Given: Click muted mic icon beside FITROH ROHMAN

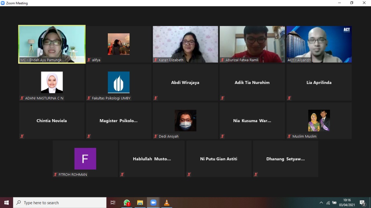Looking at the screenshot, I should (55, 174).
